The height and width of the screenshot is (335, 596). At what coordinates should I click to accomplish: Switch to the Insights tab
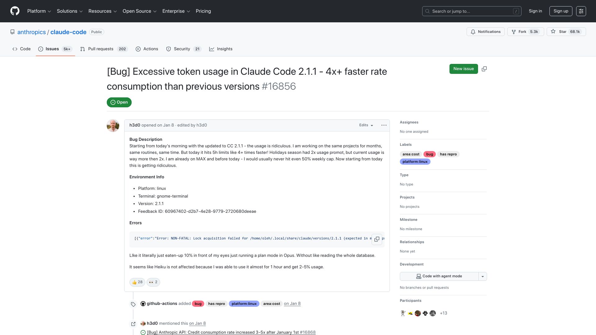pyautogui.click(x=221, y=49)
